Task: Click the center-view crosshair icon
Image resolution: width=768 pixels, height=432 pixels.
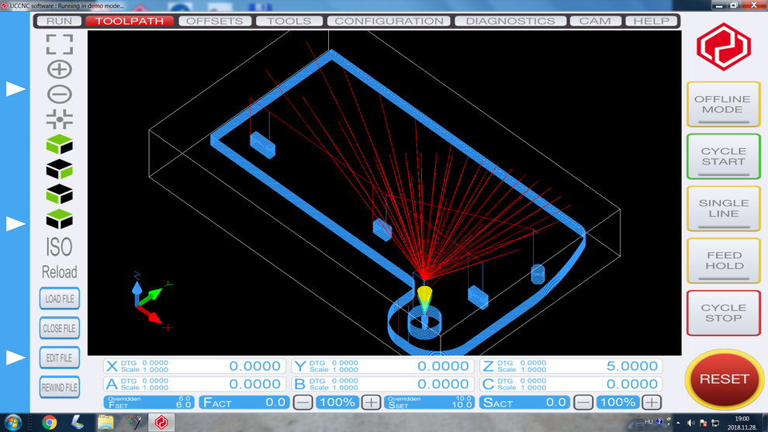Action: point(59,119)
